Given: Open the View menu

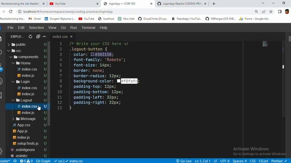Looking at the screenshot, I should 52,28.
